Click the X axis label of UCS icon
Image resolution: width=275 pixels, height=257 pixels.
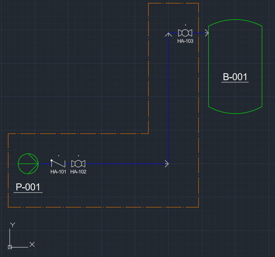point(32,244)
